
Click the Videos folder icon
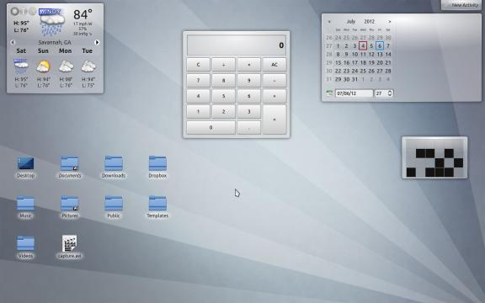click(x=25, y=243)
